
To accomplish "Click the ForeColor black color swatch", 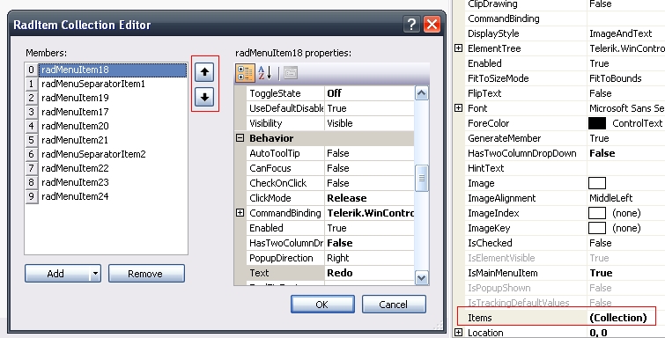I will pos(597,123).
